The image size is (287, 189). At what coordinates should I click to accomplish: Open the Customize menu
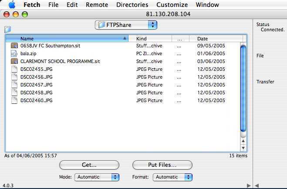coord(172,5)
